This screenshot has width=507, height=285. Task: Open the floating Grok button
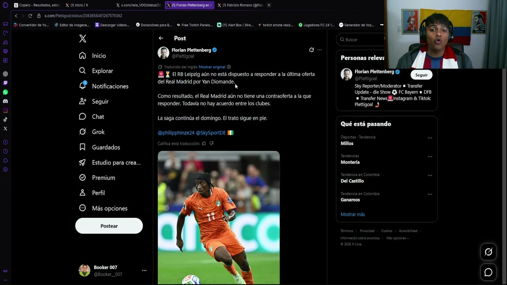tap(488, 252)
